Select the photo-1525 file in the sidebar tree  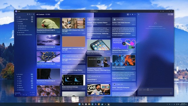25,35
